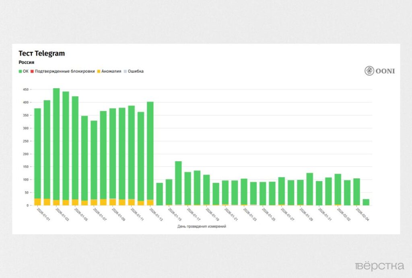Select the tallest green bar of the chart

pyautogui.click(x=56, y=144)
